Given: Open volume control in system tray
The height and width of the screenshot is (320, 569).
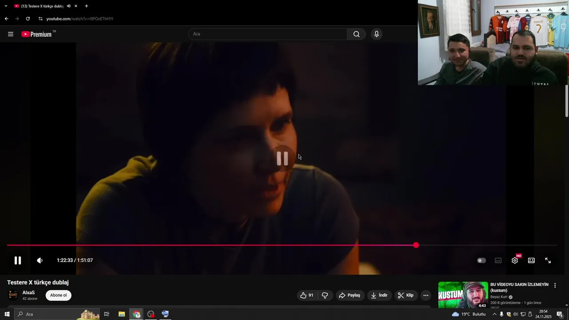Looking at the screenshot, I should pyautogui.click(x=516, y=314).
